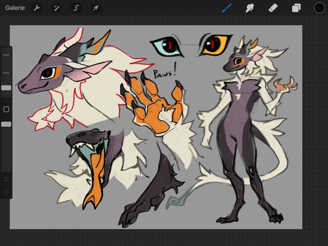Redo the stroke with sidebar arrow
Screen dimensions: 328x246
click(x=6, y=192)
